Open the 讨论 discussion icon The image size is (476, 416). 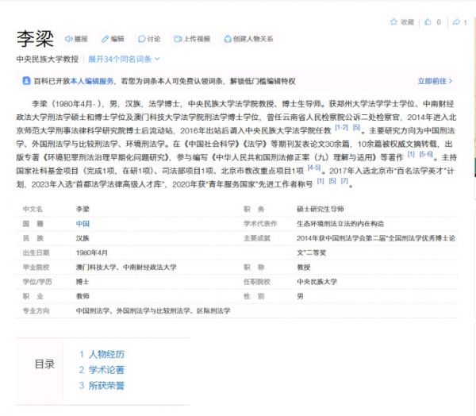point(142,38)
